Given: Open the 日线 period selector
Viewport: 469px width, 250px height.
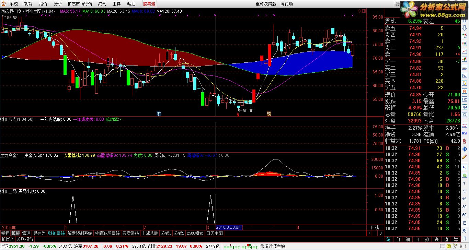Looking at the screenshot, I should pos(375,227).
